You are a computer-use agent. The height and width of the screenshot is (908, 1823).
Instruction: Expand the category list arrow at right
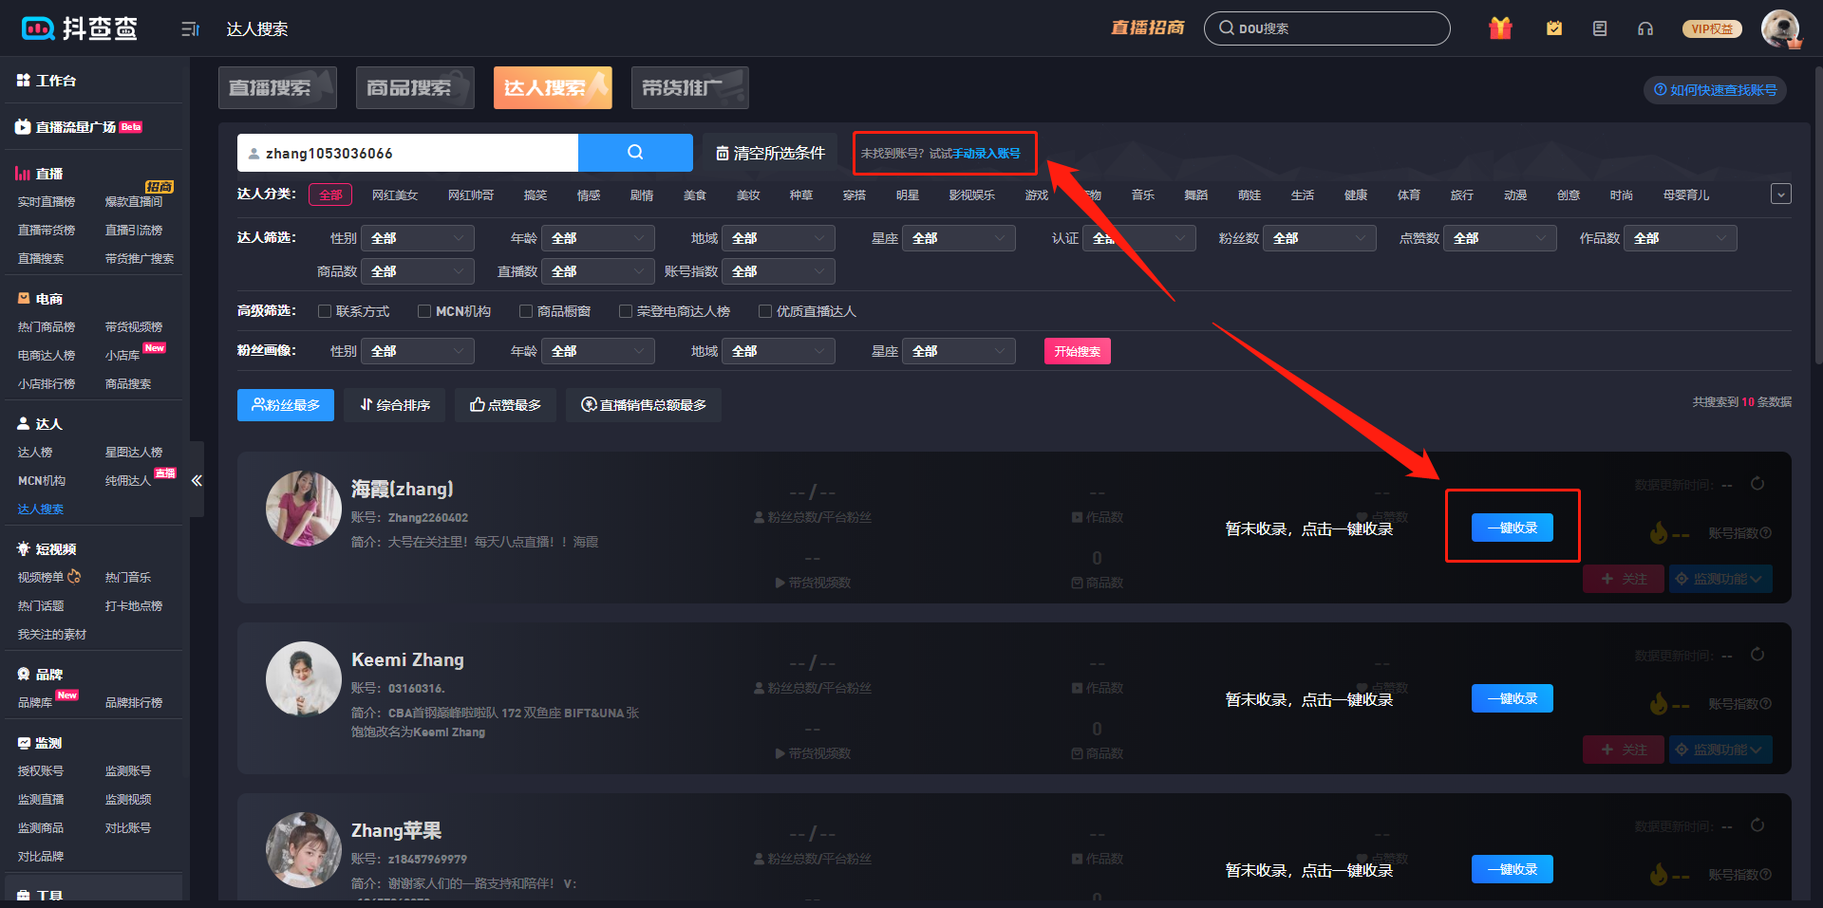pyautogui.click(x=1780, y=195)
